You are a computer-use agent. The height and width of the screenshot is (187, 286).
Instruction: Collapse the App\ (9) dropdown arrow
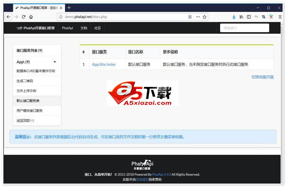click(x=55, y=62)
